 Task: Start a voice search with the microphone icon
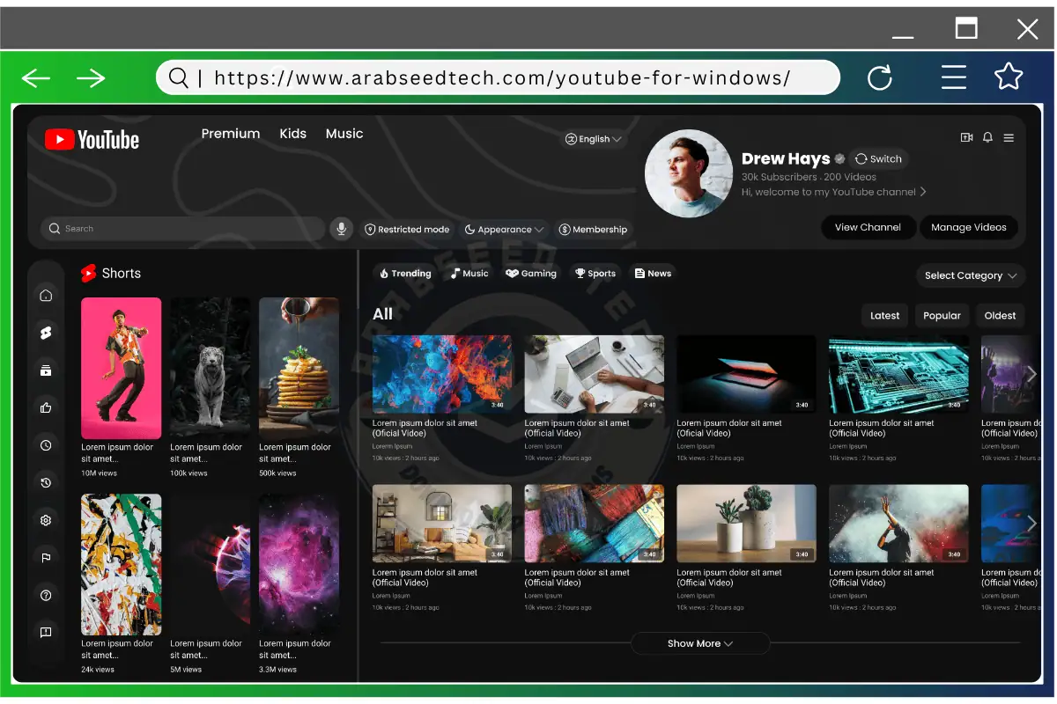point(341,229)
